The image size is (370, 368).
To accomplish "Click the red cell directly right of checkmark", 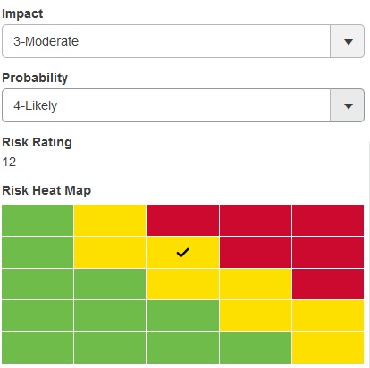I will (256, 253).
